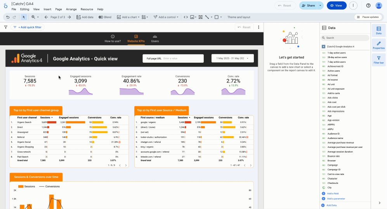Switch to View mode

coord(337,5)
